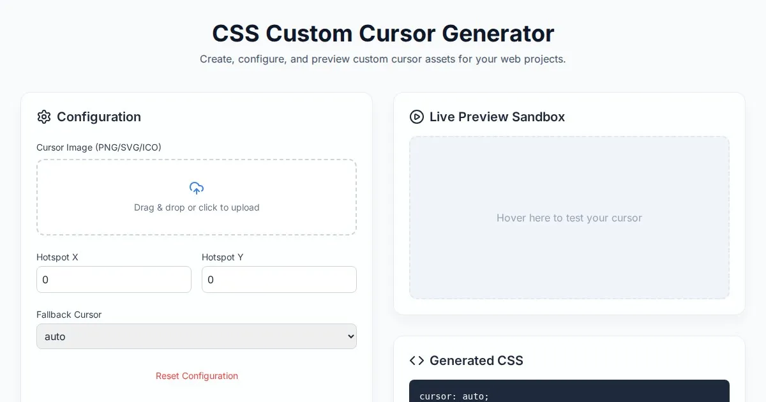Click the "Hover here to test your cursor" text
Viewport: 766px width, 402px height.
click(569, 218)
